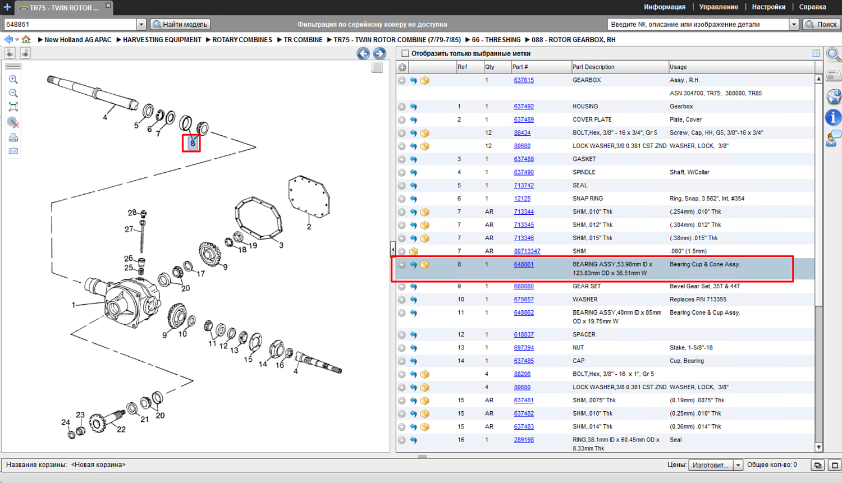Screen dimensions: 842x483
Task: Open the blue information icon in the sidebar
Action: 834,117
